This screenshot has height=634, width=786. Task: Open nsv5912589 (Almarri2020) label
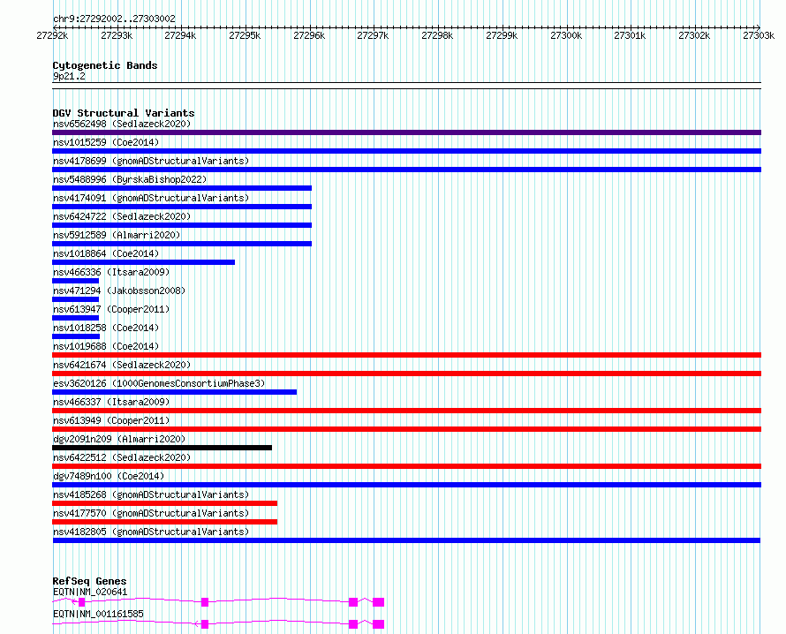117,235
